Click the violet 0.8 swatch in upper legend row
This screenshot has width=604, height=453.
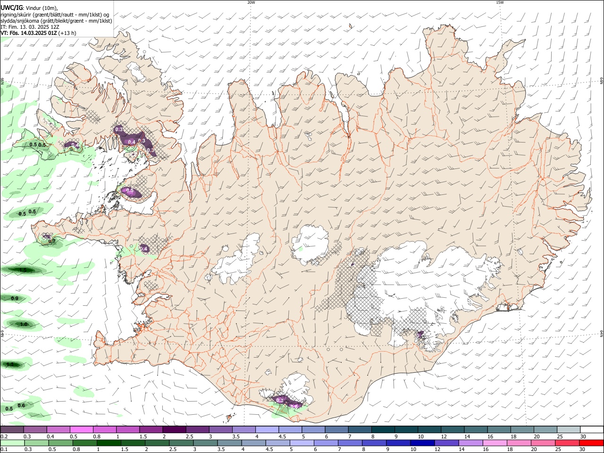click(x=104, y=429)
